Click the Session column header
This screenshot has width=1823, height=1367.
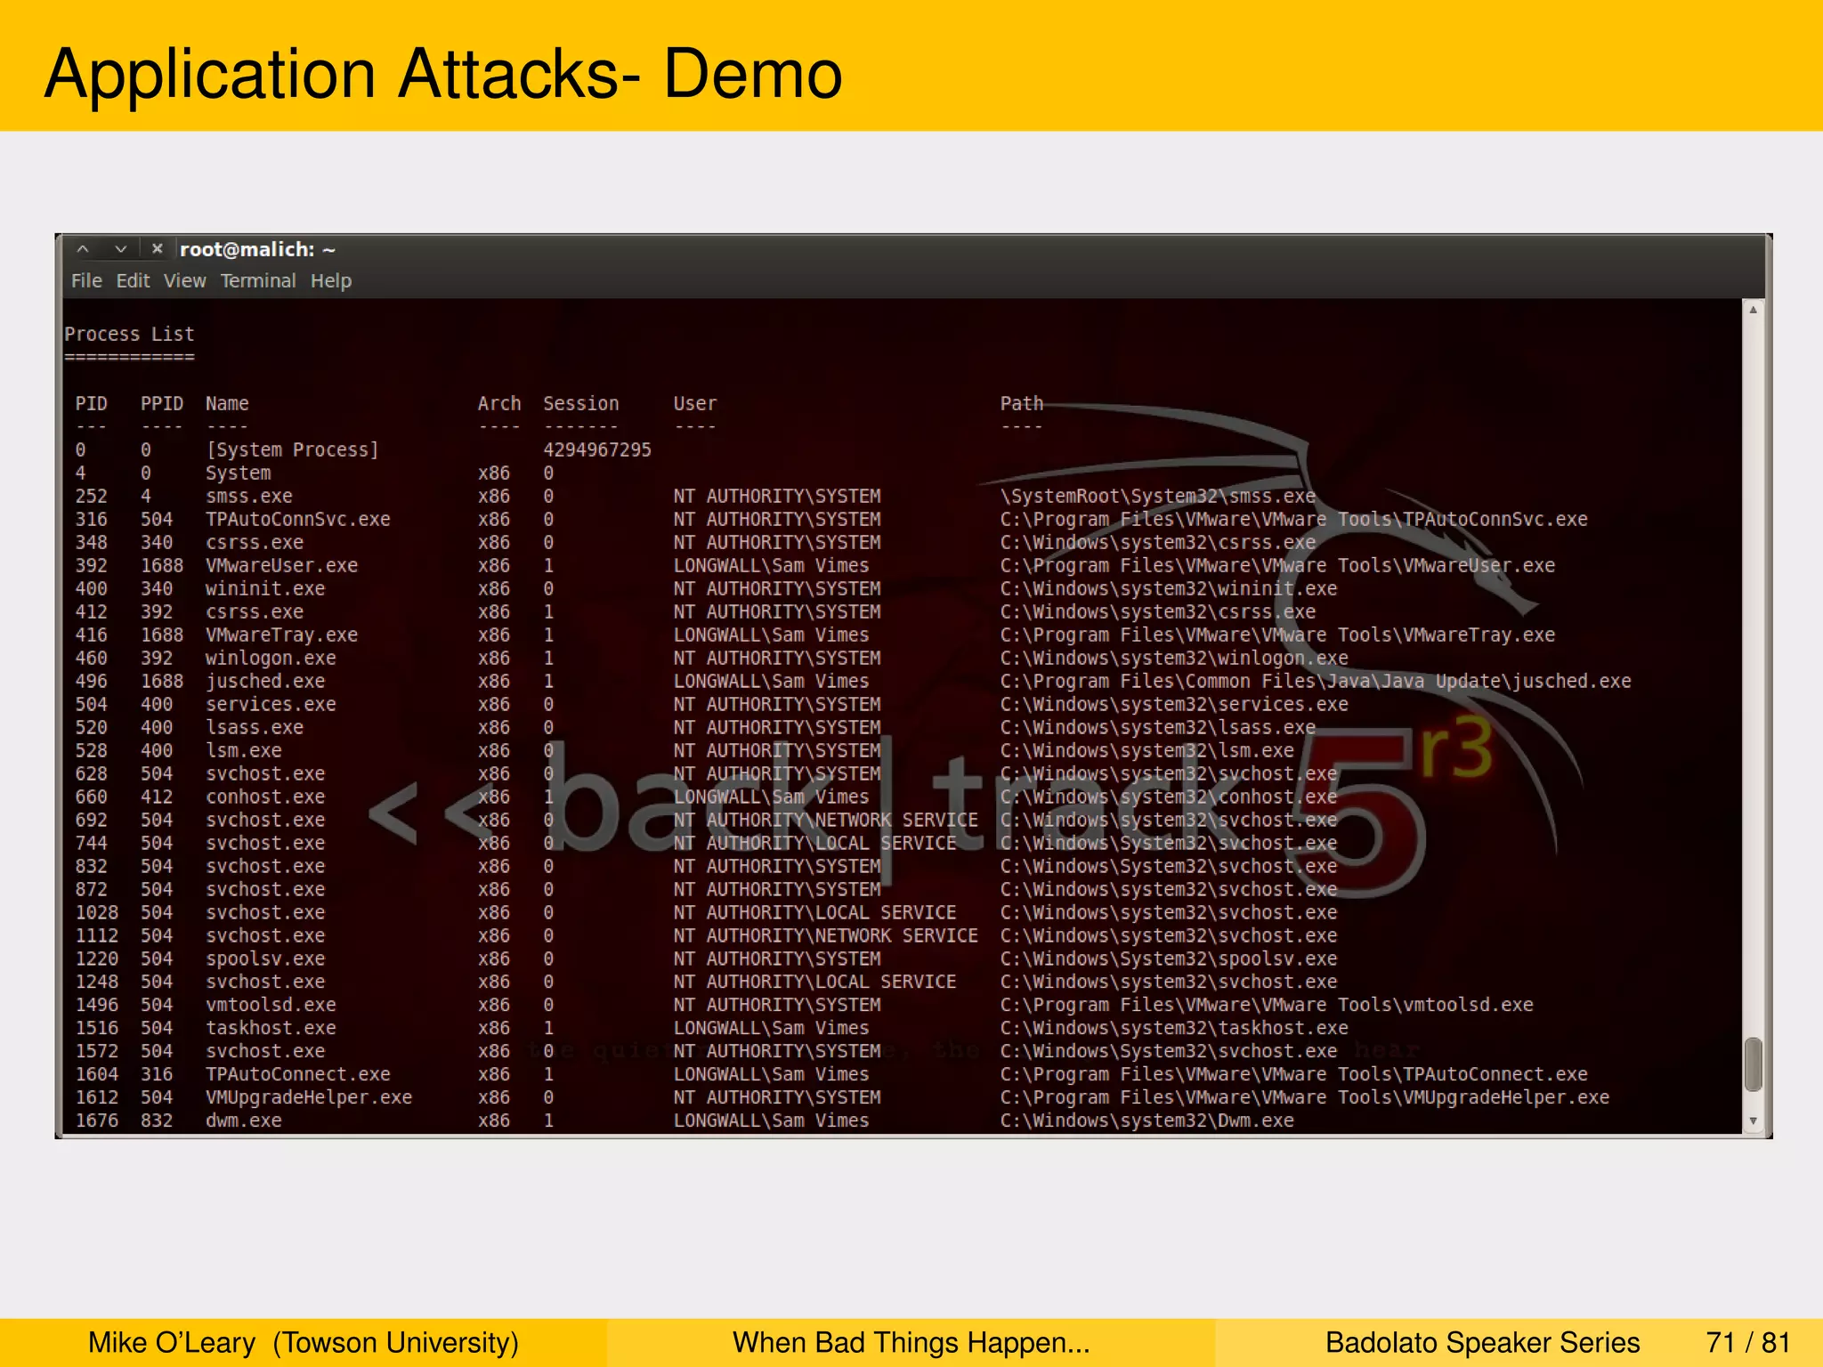tap(580, 404)
